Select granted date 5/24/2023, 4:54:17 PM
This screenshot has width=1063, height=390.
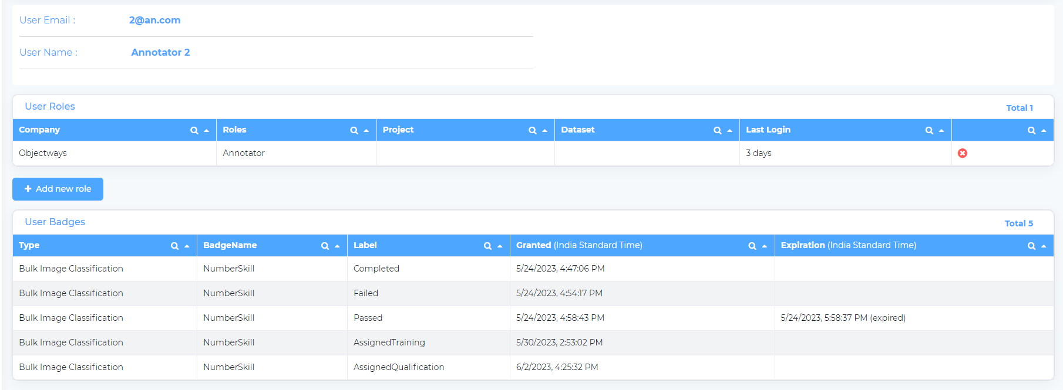coord(642,293)
